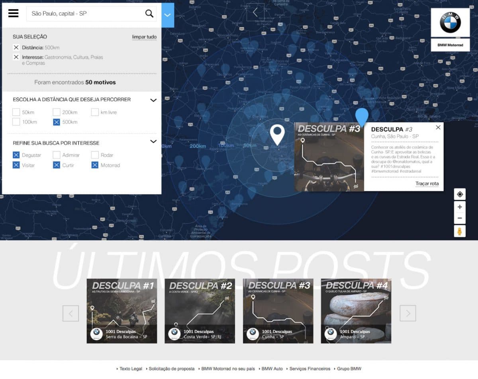
Task: Click the locate-me target icon on map
Action: click(460, 194)
